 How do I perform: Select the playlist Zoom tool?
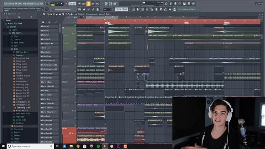pyautogui.click(x=69, y=14)
